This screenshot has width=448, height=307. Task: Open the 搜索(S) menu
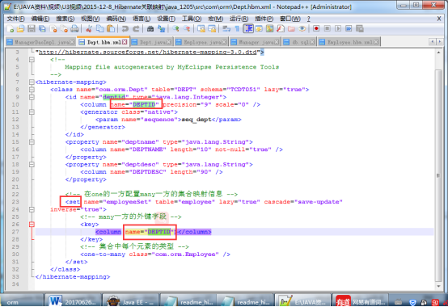click(x=66, y=19)
